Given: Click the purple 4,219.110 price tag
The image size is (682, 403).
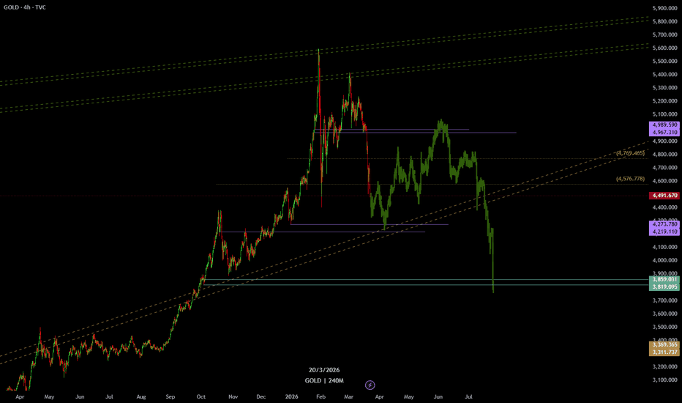Looking at the screenshot, I should (664, 232).
